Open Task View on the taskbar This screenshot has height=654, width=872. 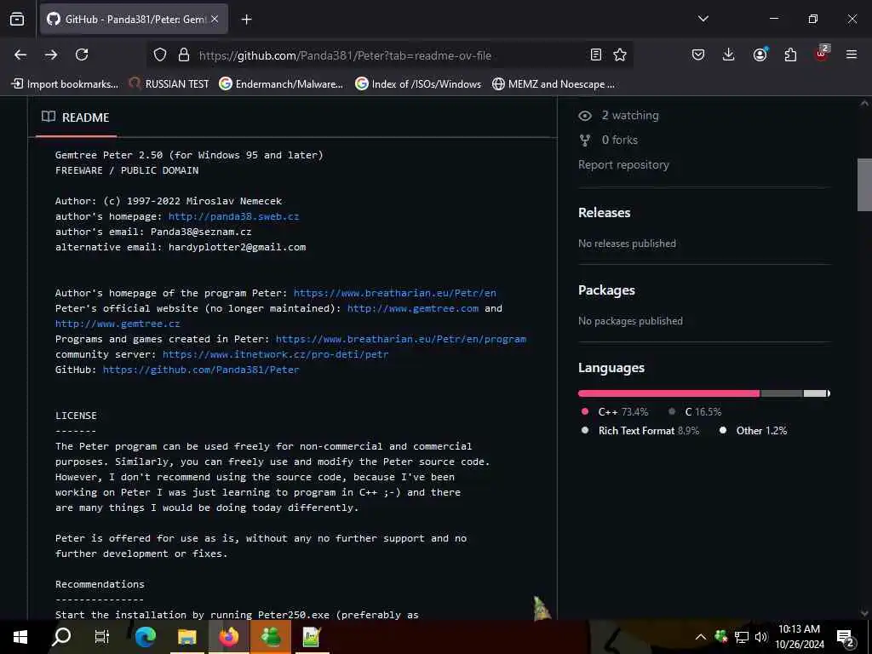(102, 637)
